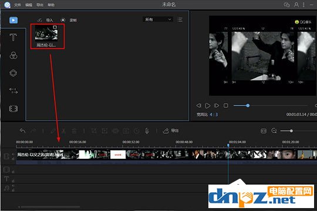The height and width of the screenshot is (211, 317).
Task: Open the Media library tab
Action: [x=14, y=20]
